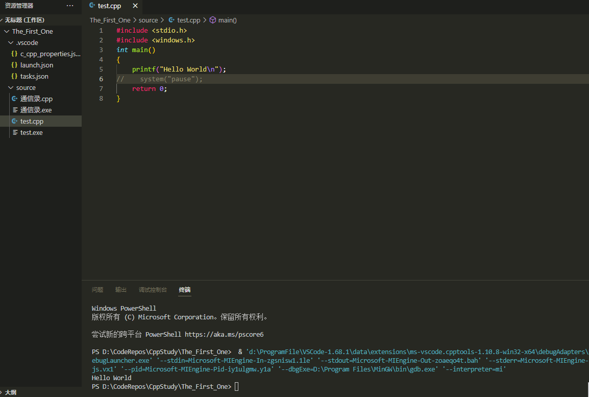This screenshot has height=397, width=589.
Task: Click the JSON icon beside tasks.json
Action: pyautogui.click(x=14, y=76)
